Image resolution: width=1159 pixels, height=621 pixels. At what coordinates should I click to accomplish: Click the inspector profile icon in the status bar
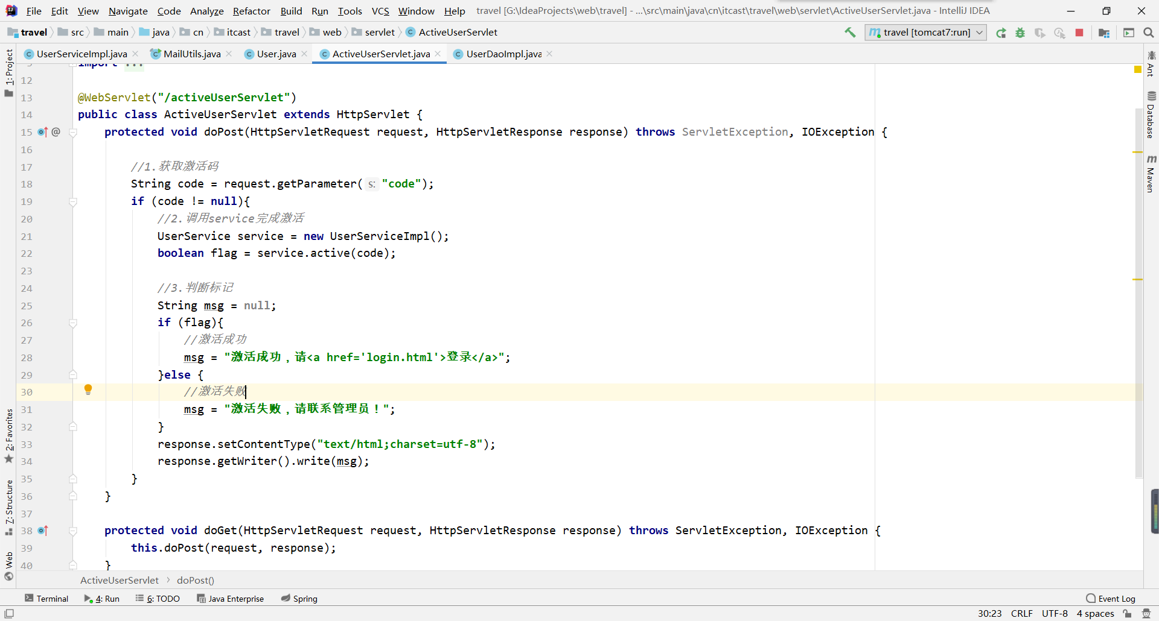pyautogui.click(x=1146, y=614)
